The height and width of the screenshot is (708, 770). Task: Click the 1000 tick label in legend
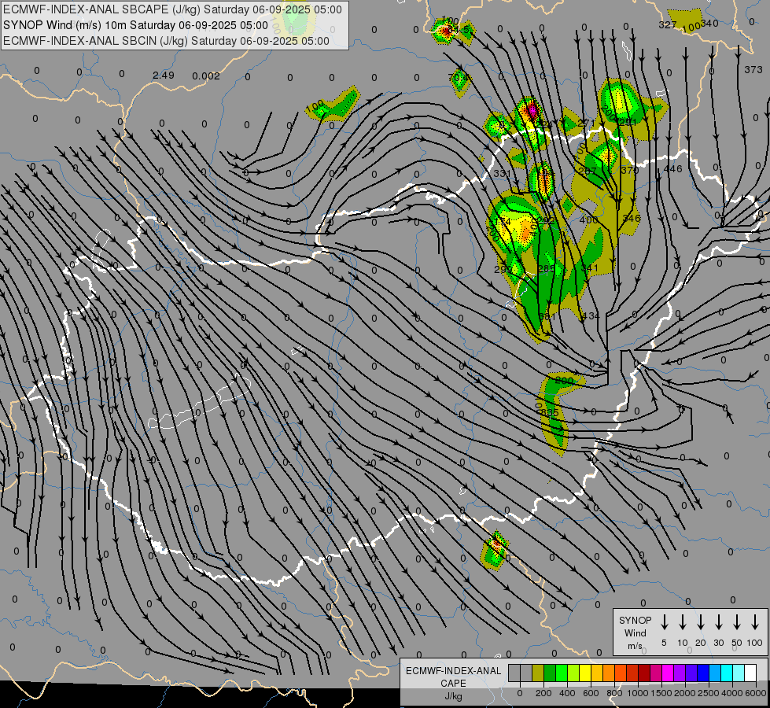[637, 693]
